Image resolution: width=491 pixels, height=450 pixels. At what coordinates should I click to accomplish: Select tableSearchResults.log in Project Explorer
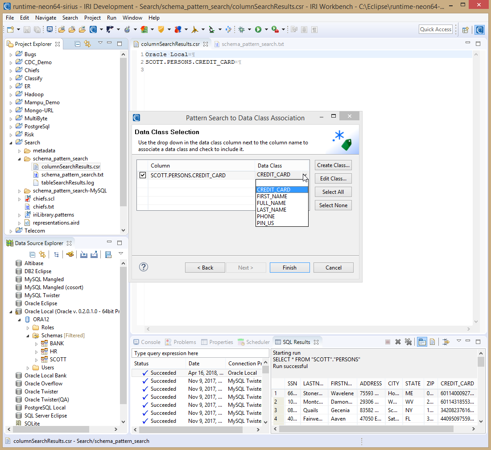(67, 183)
